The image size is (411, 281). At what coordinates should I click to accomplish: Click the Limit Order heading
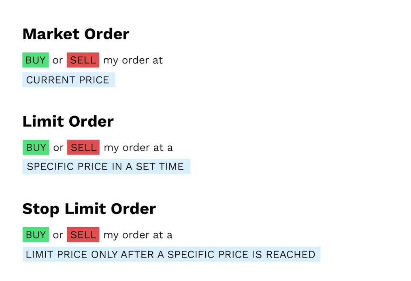[x=68, y=121]
